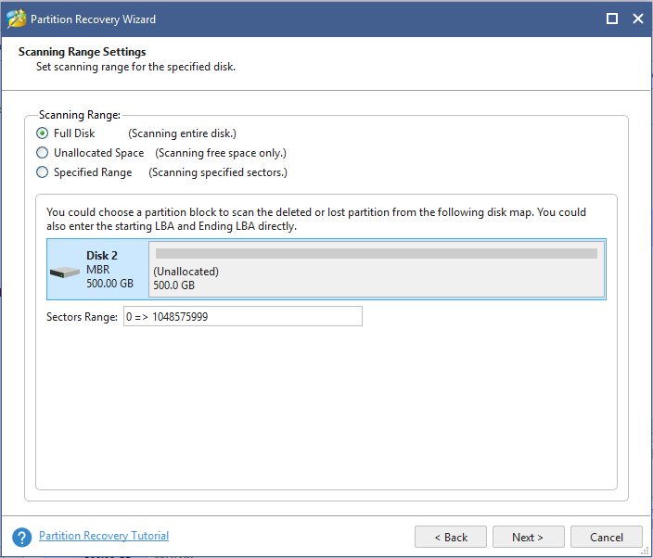This screenshot has width=653, height=558.
Task: Go back with the < Back button
Action: click(451, 538)
